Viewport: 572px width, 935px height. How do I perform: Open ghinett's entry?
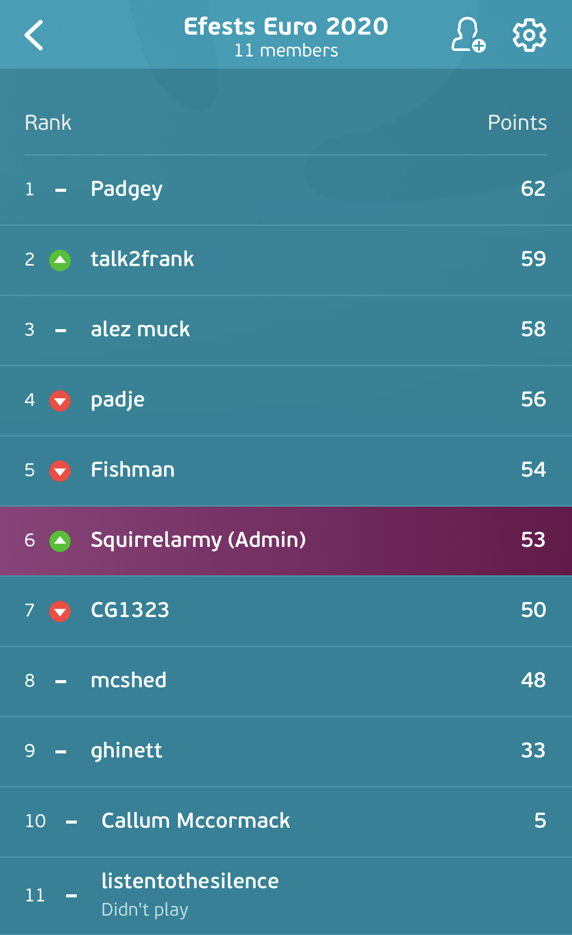pyautogui.click(x=286, y=751)
